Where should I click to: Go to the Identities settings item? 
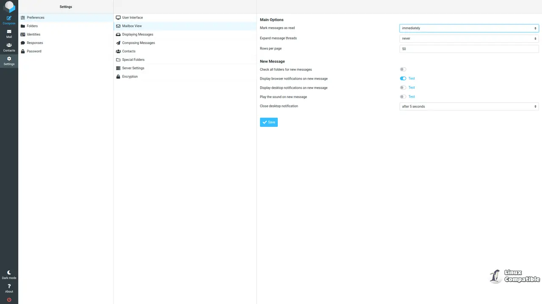click(x=33, y=34)
